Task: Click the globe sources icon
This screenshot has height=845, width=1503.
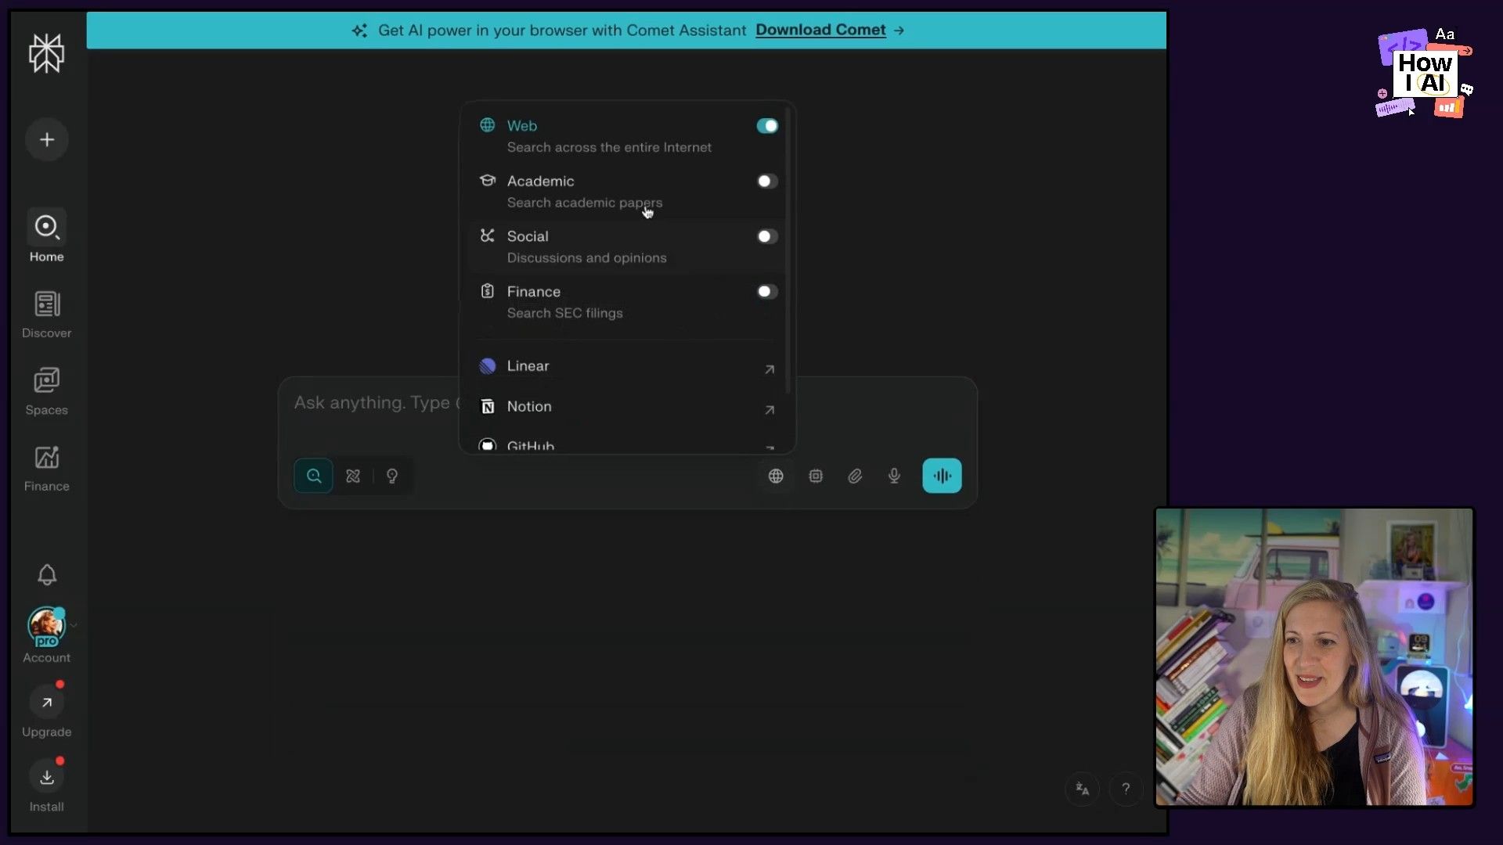Action: click(776, 476)
